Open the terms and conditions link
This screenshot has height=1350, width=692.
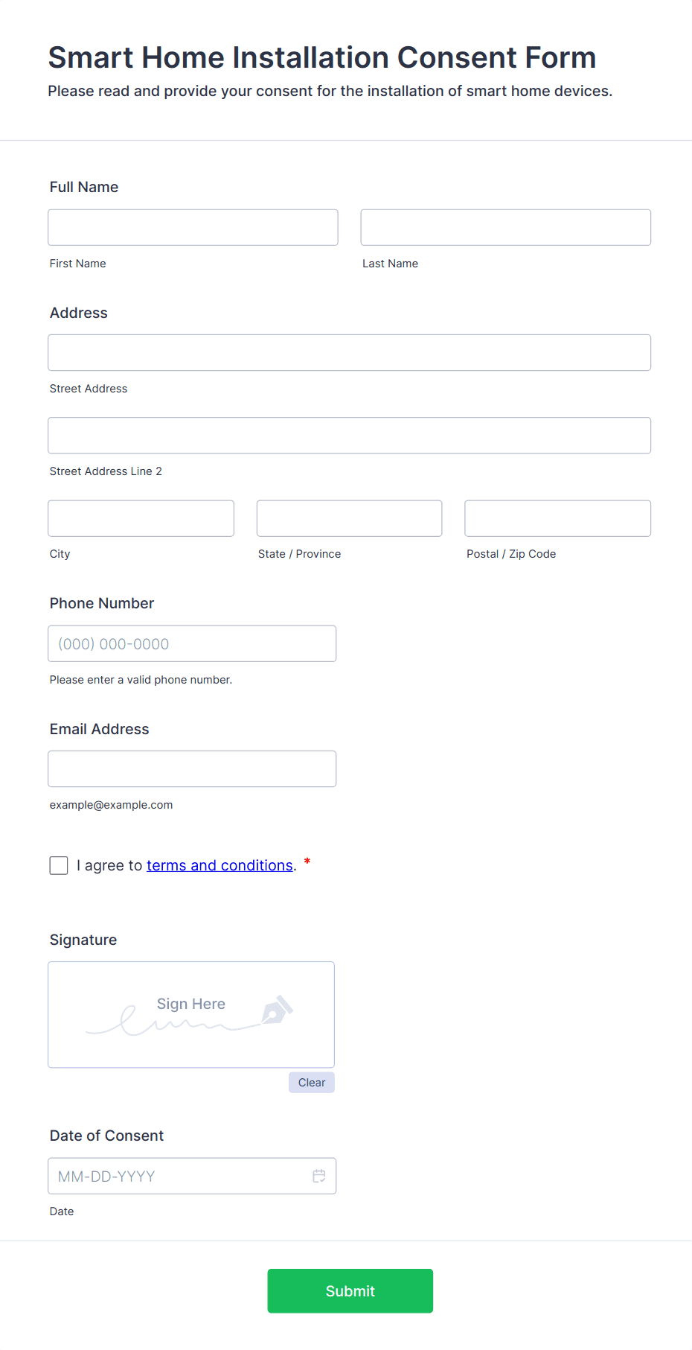point(220,865)
